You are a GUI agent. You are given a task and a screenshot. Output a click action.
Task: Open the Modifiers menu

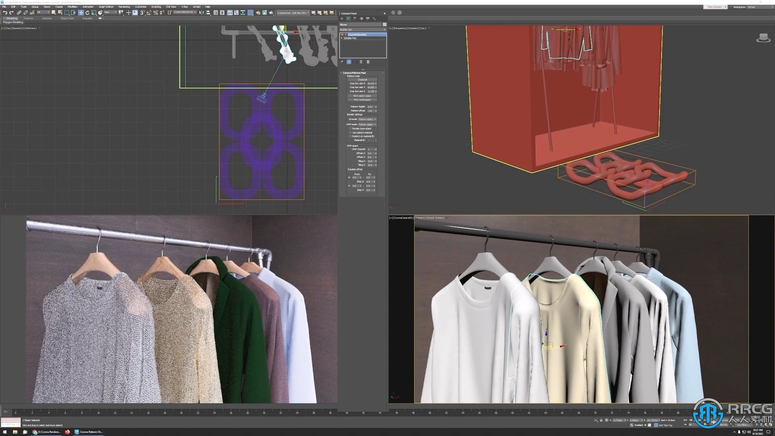72,6
